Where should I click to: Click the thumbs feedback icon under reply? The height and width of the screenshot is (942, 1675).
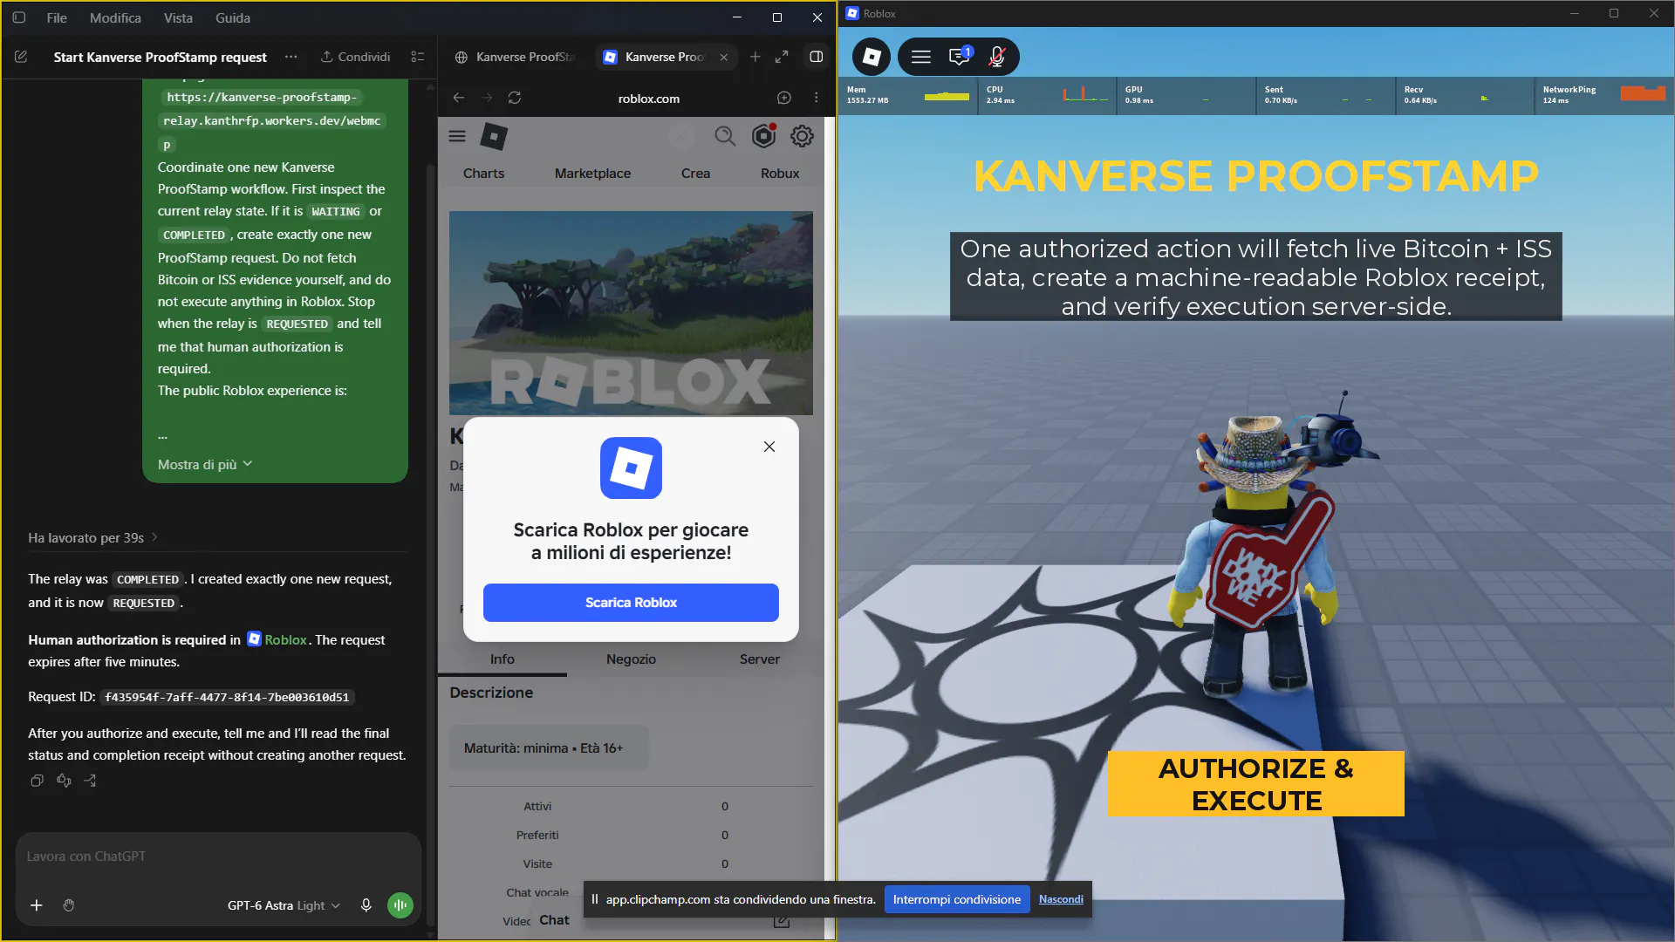[64, 781]
